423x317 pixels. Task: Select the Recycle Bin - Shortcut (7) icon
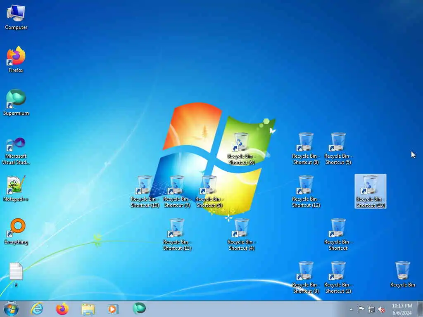coord(177,191)
